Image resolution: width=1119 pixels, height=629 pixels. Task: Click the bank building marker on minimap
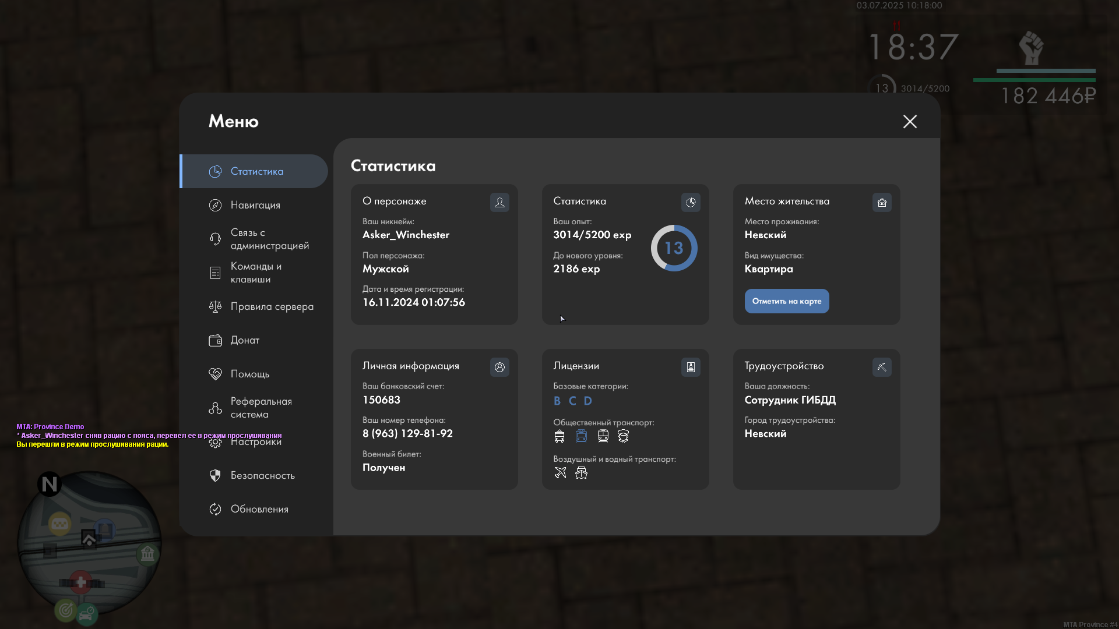coord(147,553)
